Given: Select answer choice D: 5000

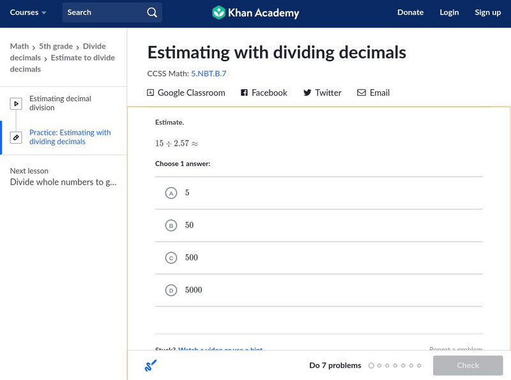Looking at the screenshot, I should [171, 291].
